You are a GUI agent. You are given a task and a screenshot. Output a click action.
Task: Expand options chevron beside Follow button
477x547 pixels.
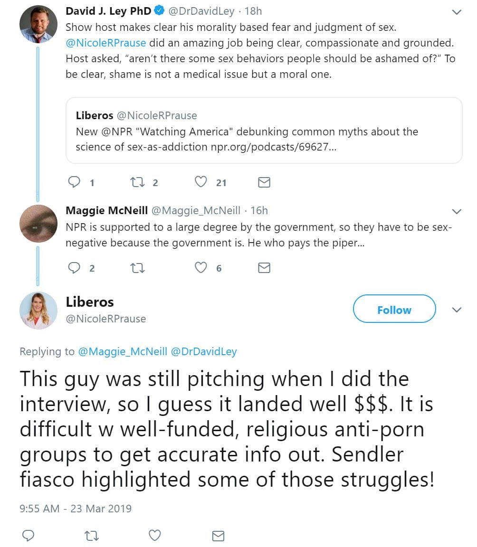point(457,310)
